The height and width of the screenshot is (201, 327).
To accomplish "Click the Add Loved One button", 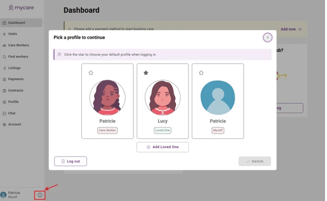I will (x=163, y=147).
